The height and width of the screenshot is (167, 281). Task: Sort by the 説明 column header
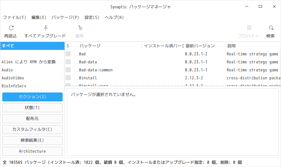point(253,46)
